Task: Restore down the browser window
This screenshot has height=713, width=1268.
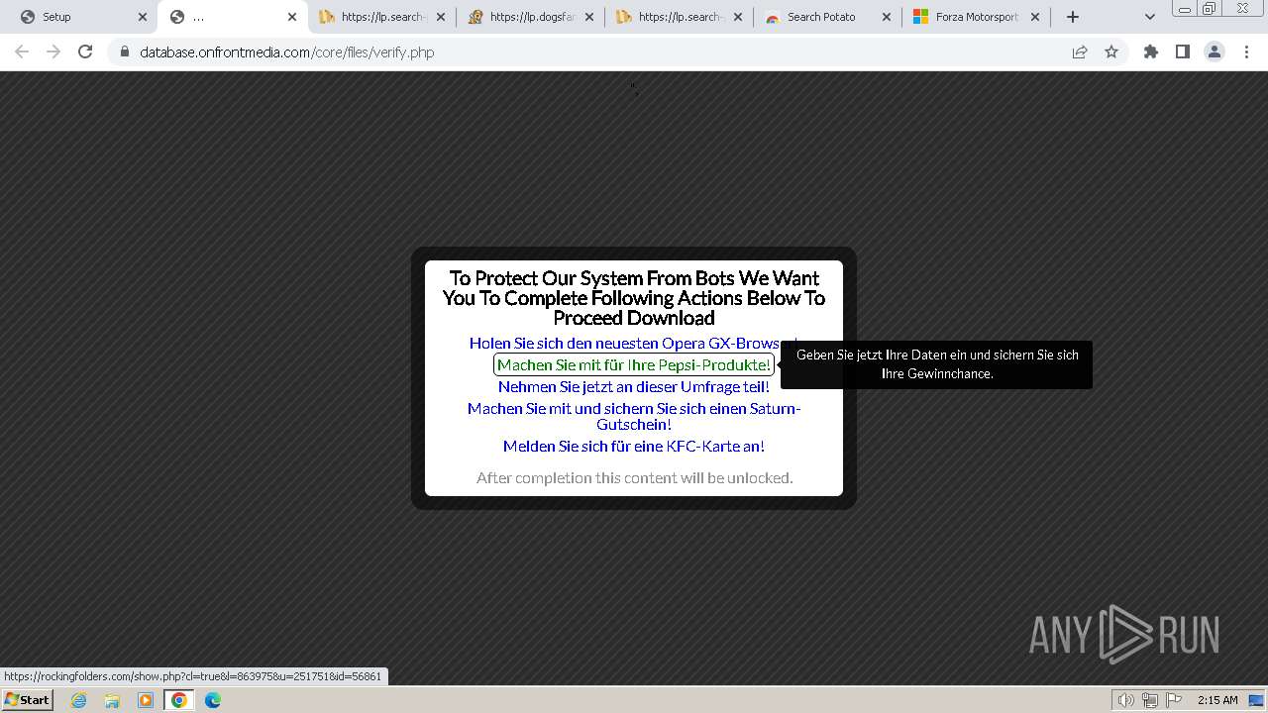Action: [x=1210, y=9]
